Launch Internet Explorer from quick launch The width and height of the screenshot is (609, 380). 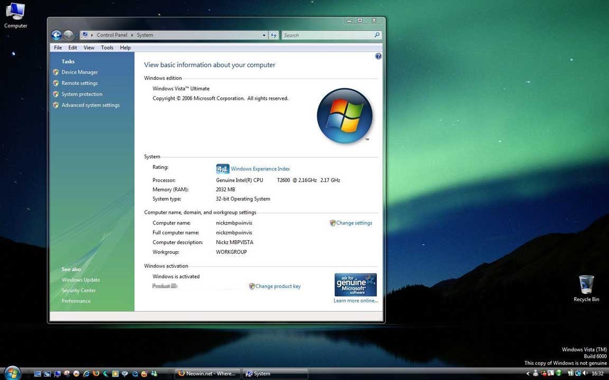click(86, 374)
